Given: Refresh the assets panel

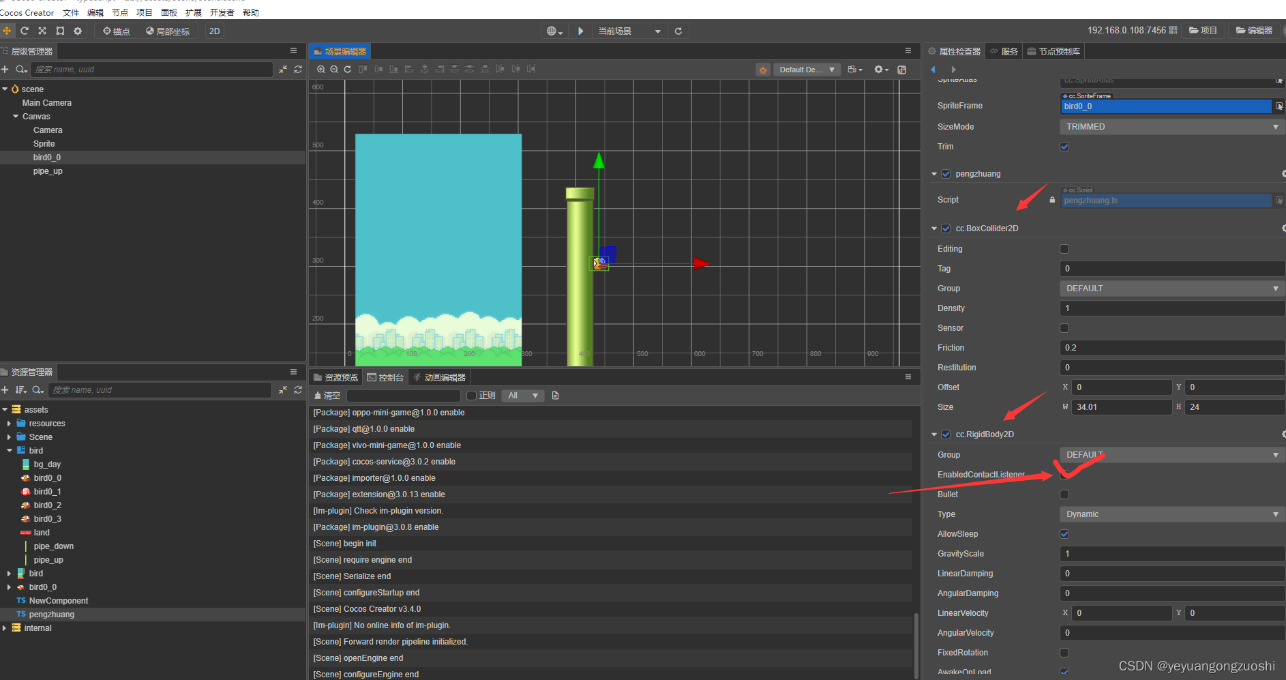Looking at the screenshot, I should [298, 390].
